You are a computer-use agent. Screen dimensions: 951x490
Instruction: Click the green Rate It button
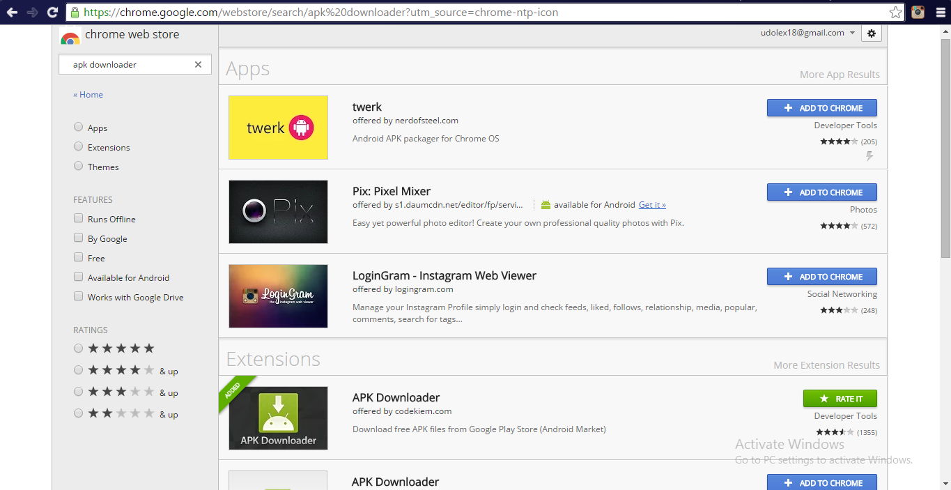(x=840, y=399)
